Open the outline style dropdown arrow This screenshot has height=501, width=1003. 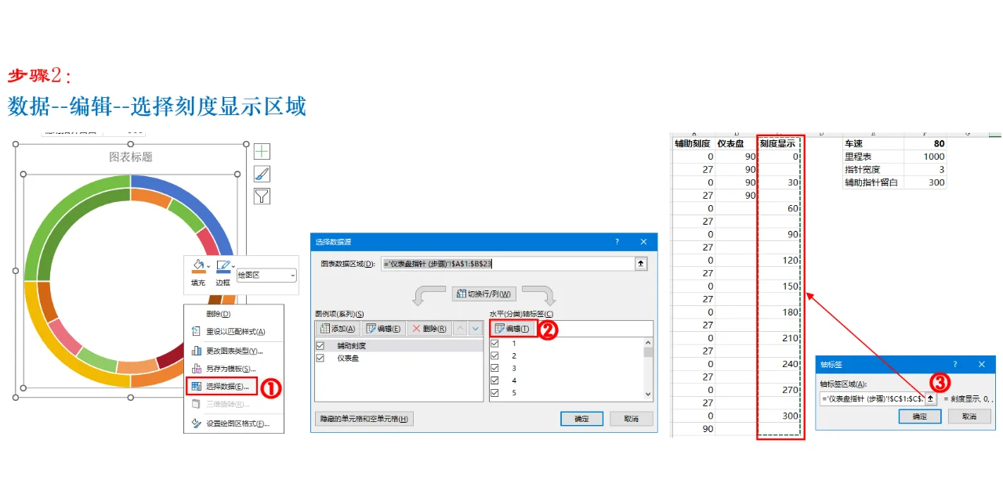(233, 267)
